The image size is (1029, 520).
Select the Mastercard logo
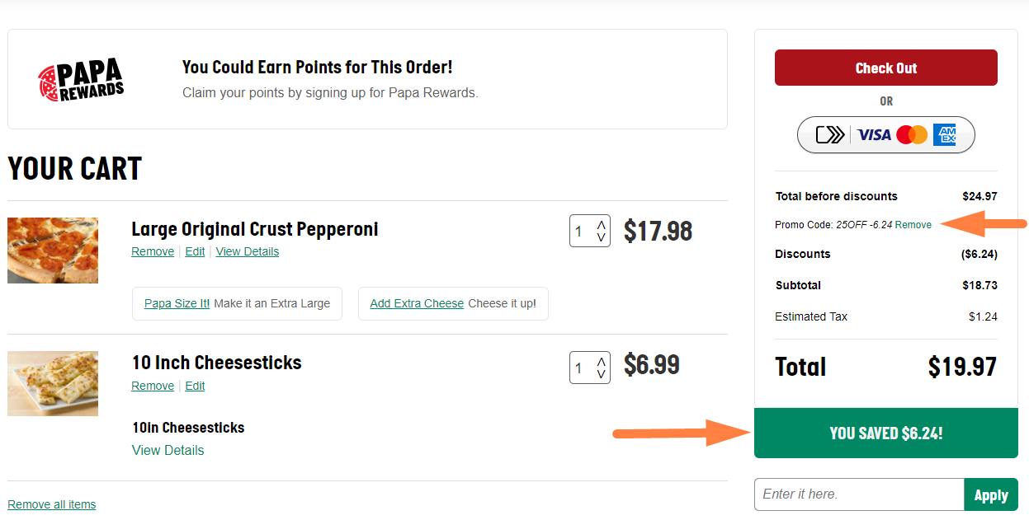912,134
